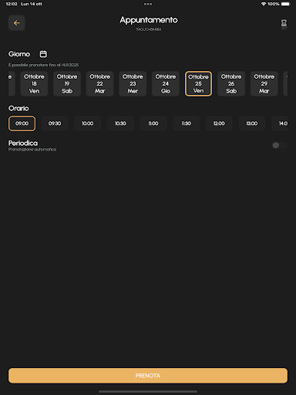Choose Ottobre 26 Sab date chip
This screenshot has height=395, width=296.
point(231,83)
